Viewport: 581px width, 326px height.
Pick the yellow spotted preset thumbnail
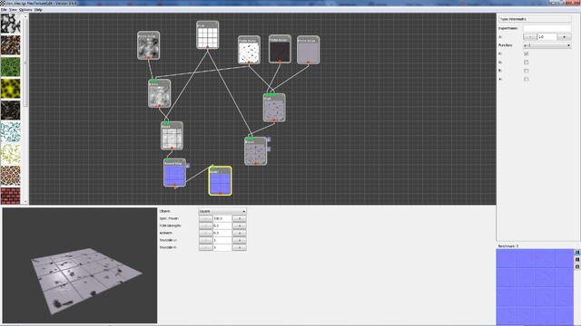[x=10, y=89]
